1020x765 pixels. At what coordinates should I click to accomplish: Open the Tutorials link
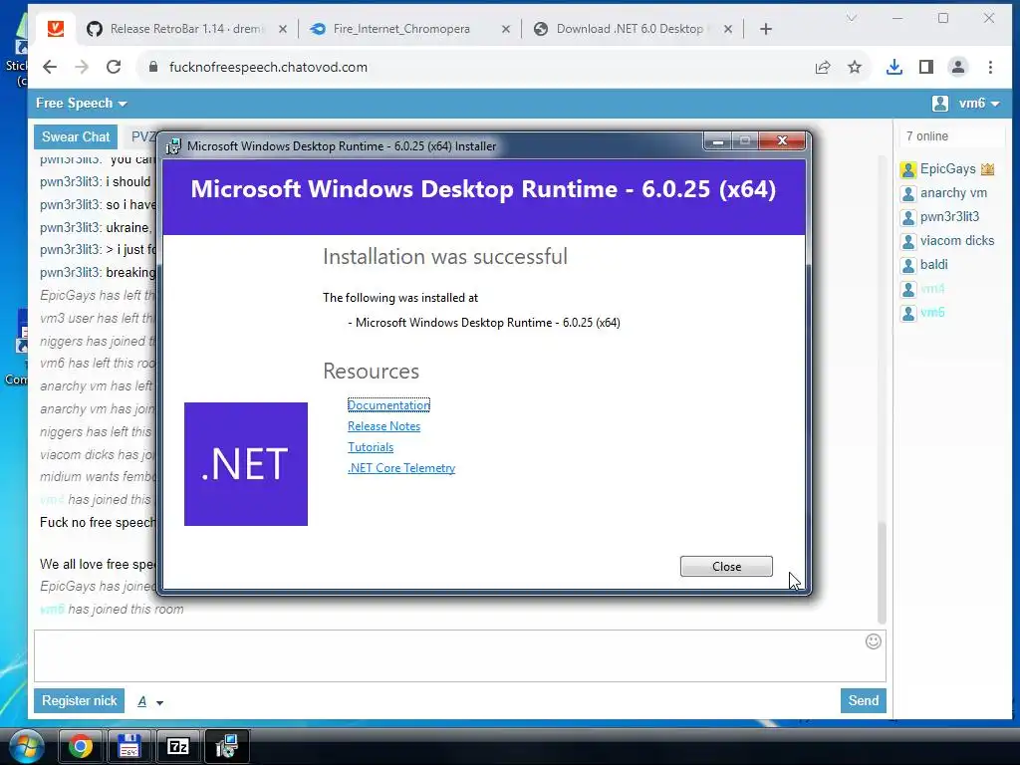371,447
